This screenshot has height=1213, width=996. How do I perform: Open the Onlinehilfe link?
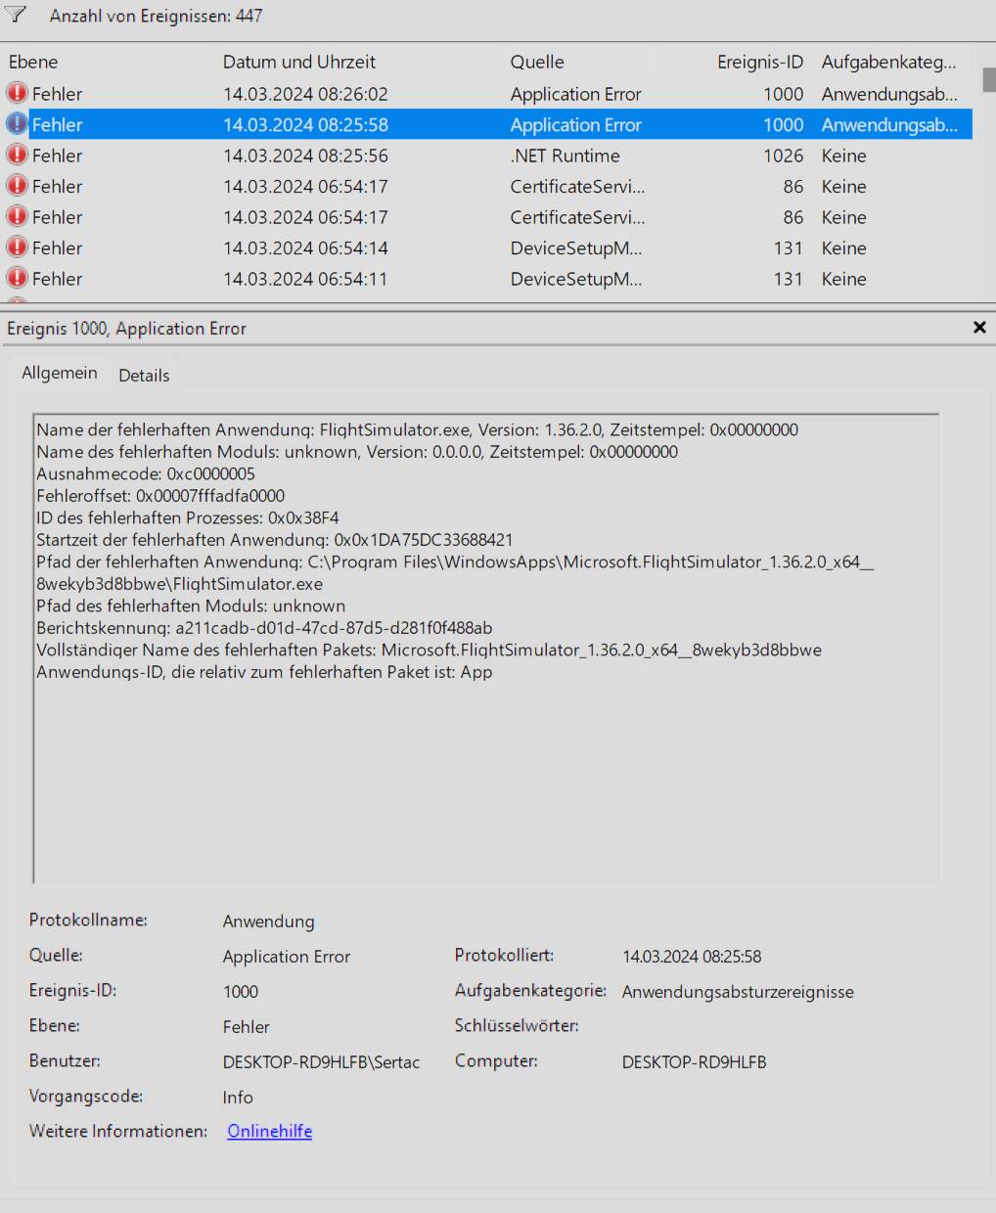pos(270,1131)
